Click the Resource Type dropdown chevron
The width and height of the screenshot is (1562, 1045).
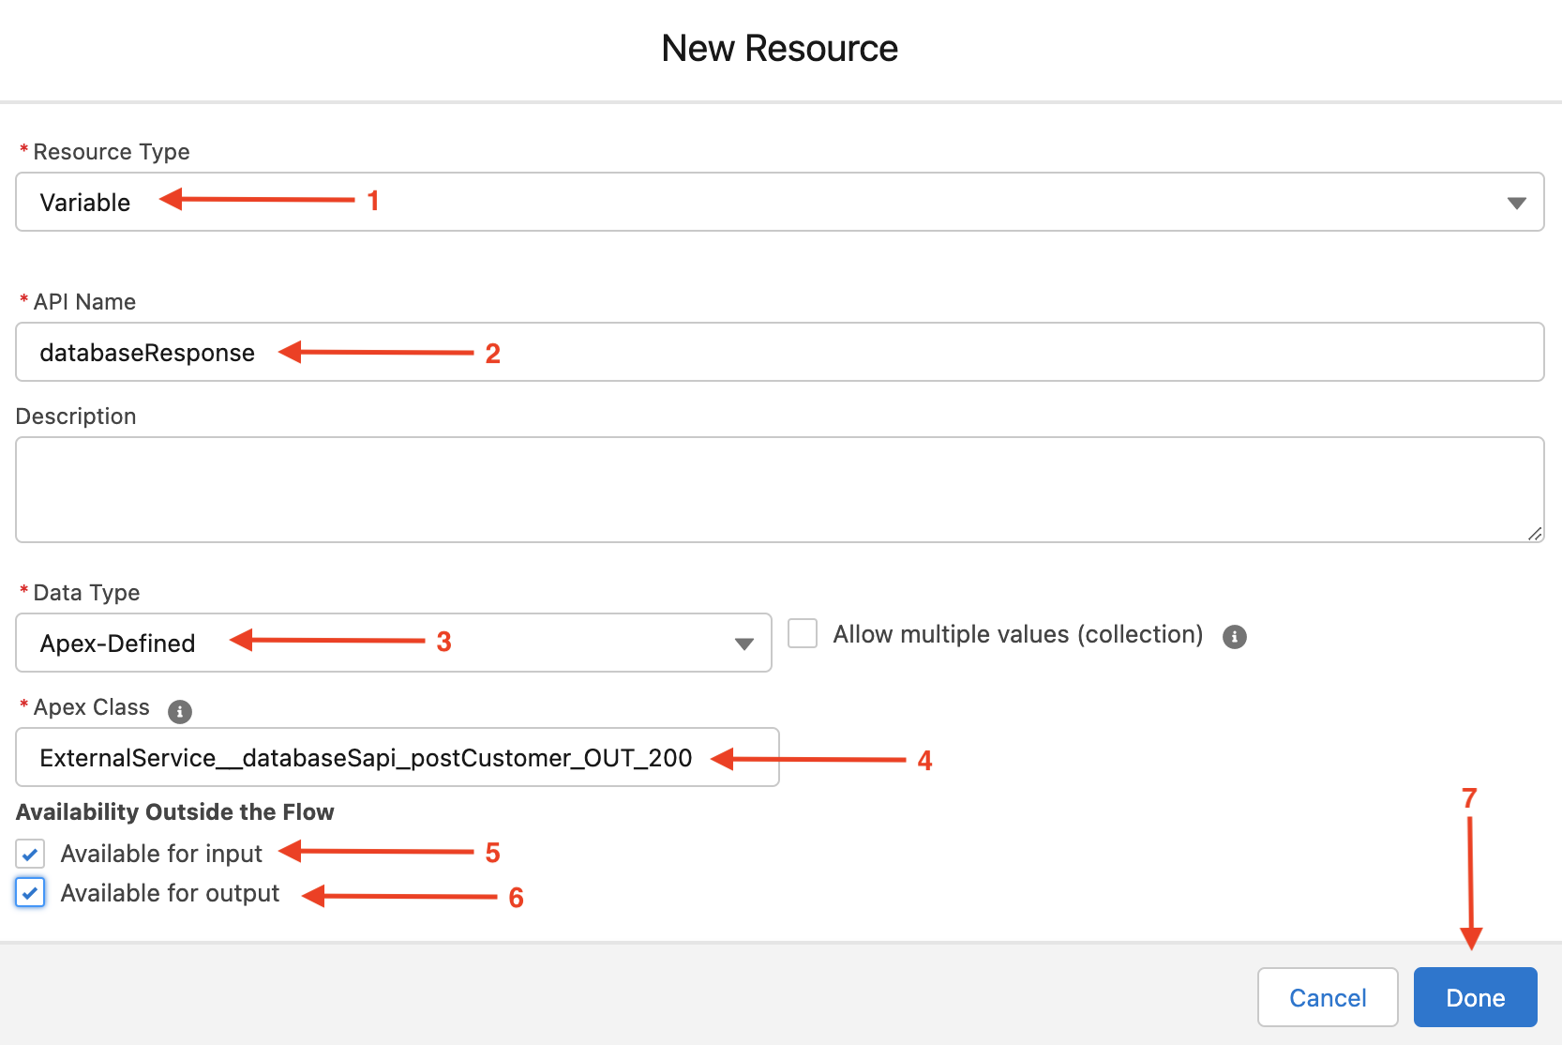pos(1517,202)
